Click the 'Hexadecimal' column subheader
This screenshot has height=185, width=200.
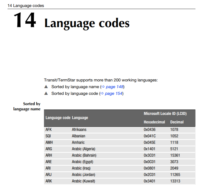(x=154, y=122)
